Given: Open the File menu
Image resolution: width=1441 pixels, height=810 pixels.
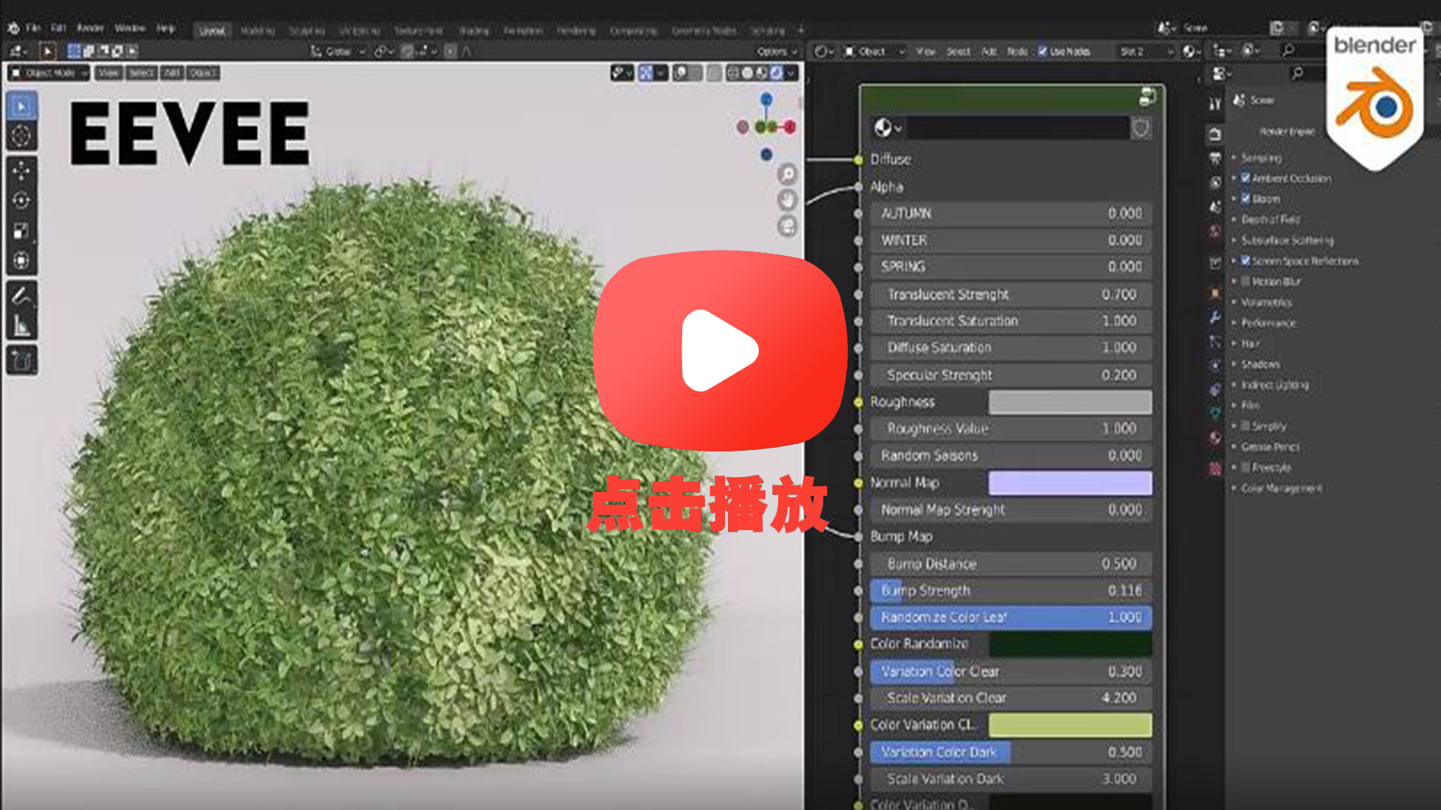Looking at the screenshot, I should pos(34,28).
